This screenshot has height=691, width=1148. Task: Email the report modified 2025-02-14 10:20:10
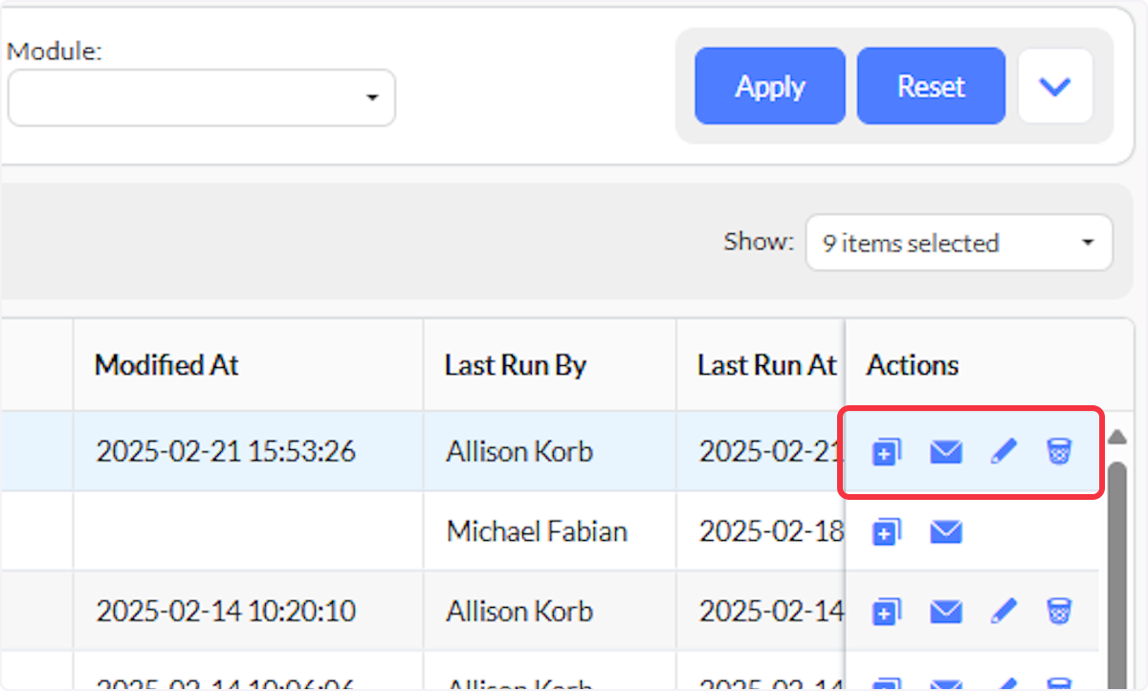pos(946,610)
